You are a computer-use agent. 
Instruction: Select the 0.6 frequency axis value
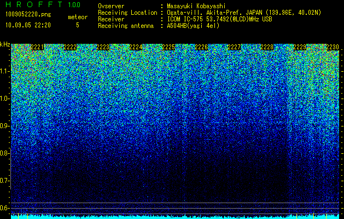click(x=4, y=208)
